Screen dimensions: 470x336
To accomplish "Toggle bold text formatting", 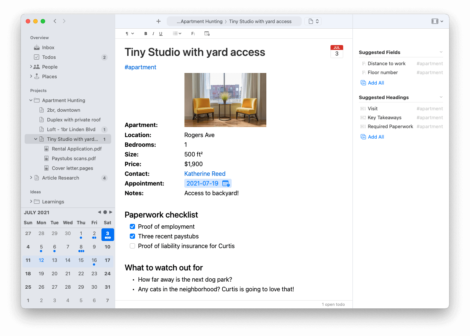I will click(x=145, y=34).
